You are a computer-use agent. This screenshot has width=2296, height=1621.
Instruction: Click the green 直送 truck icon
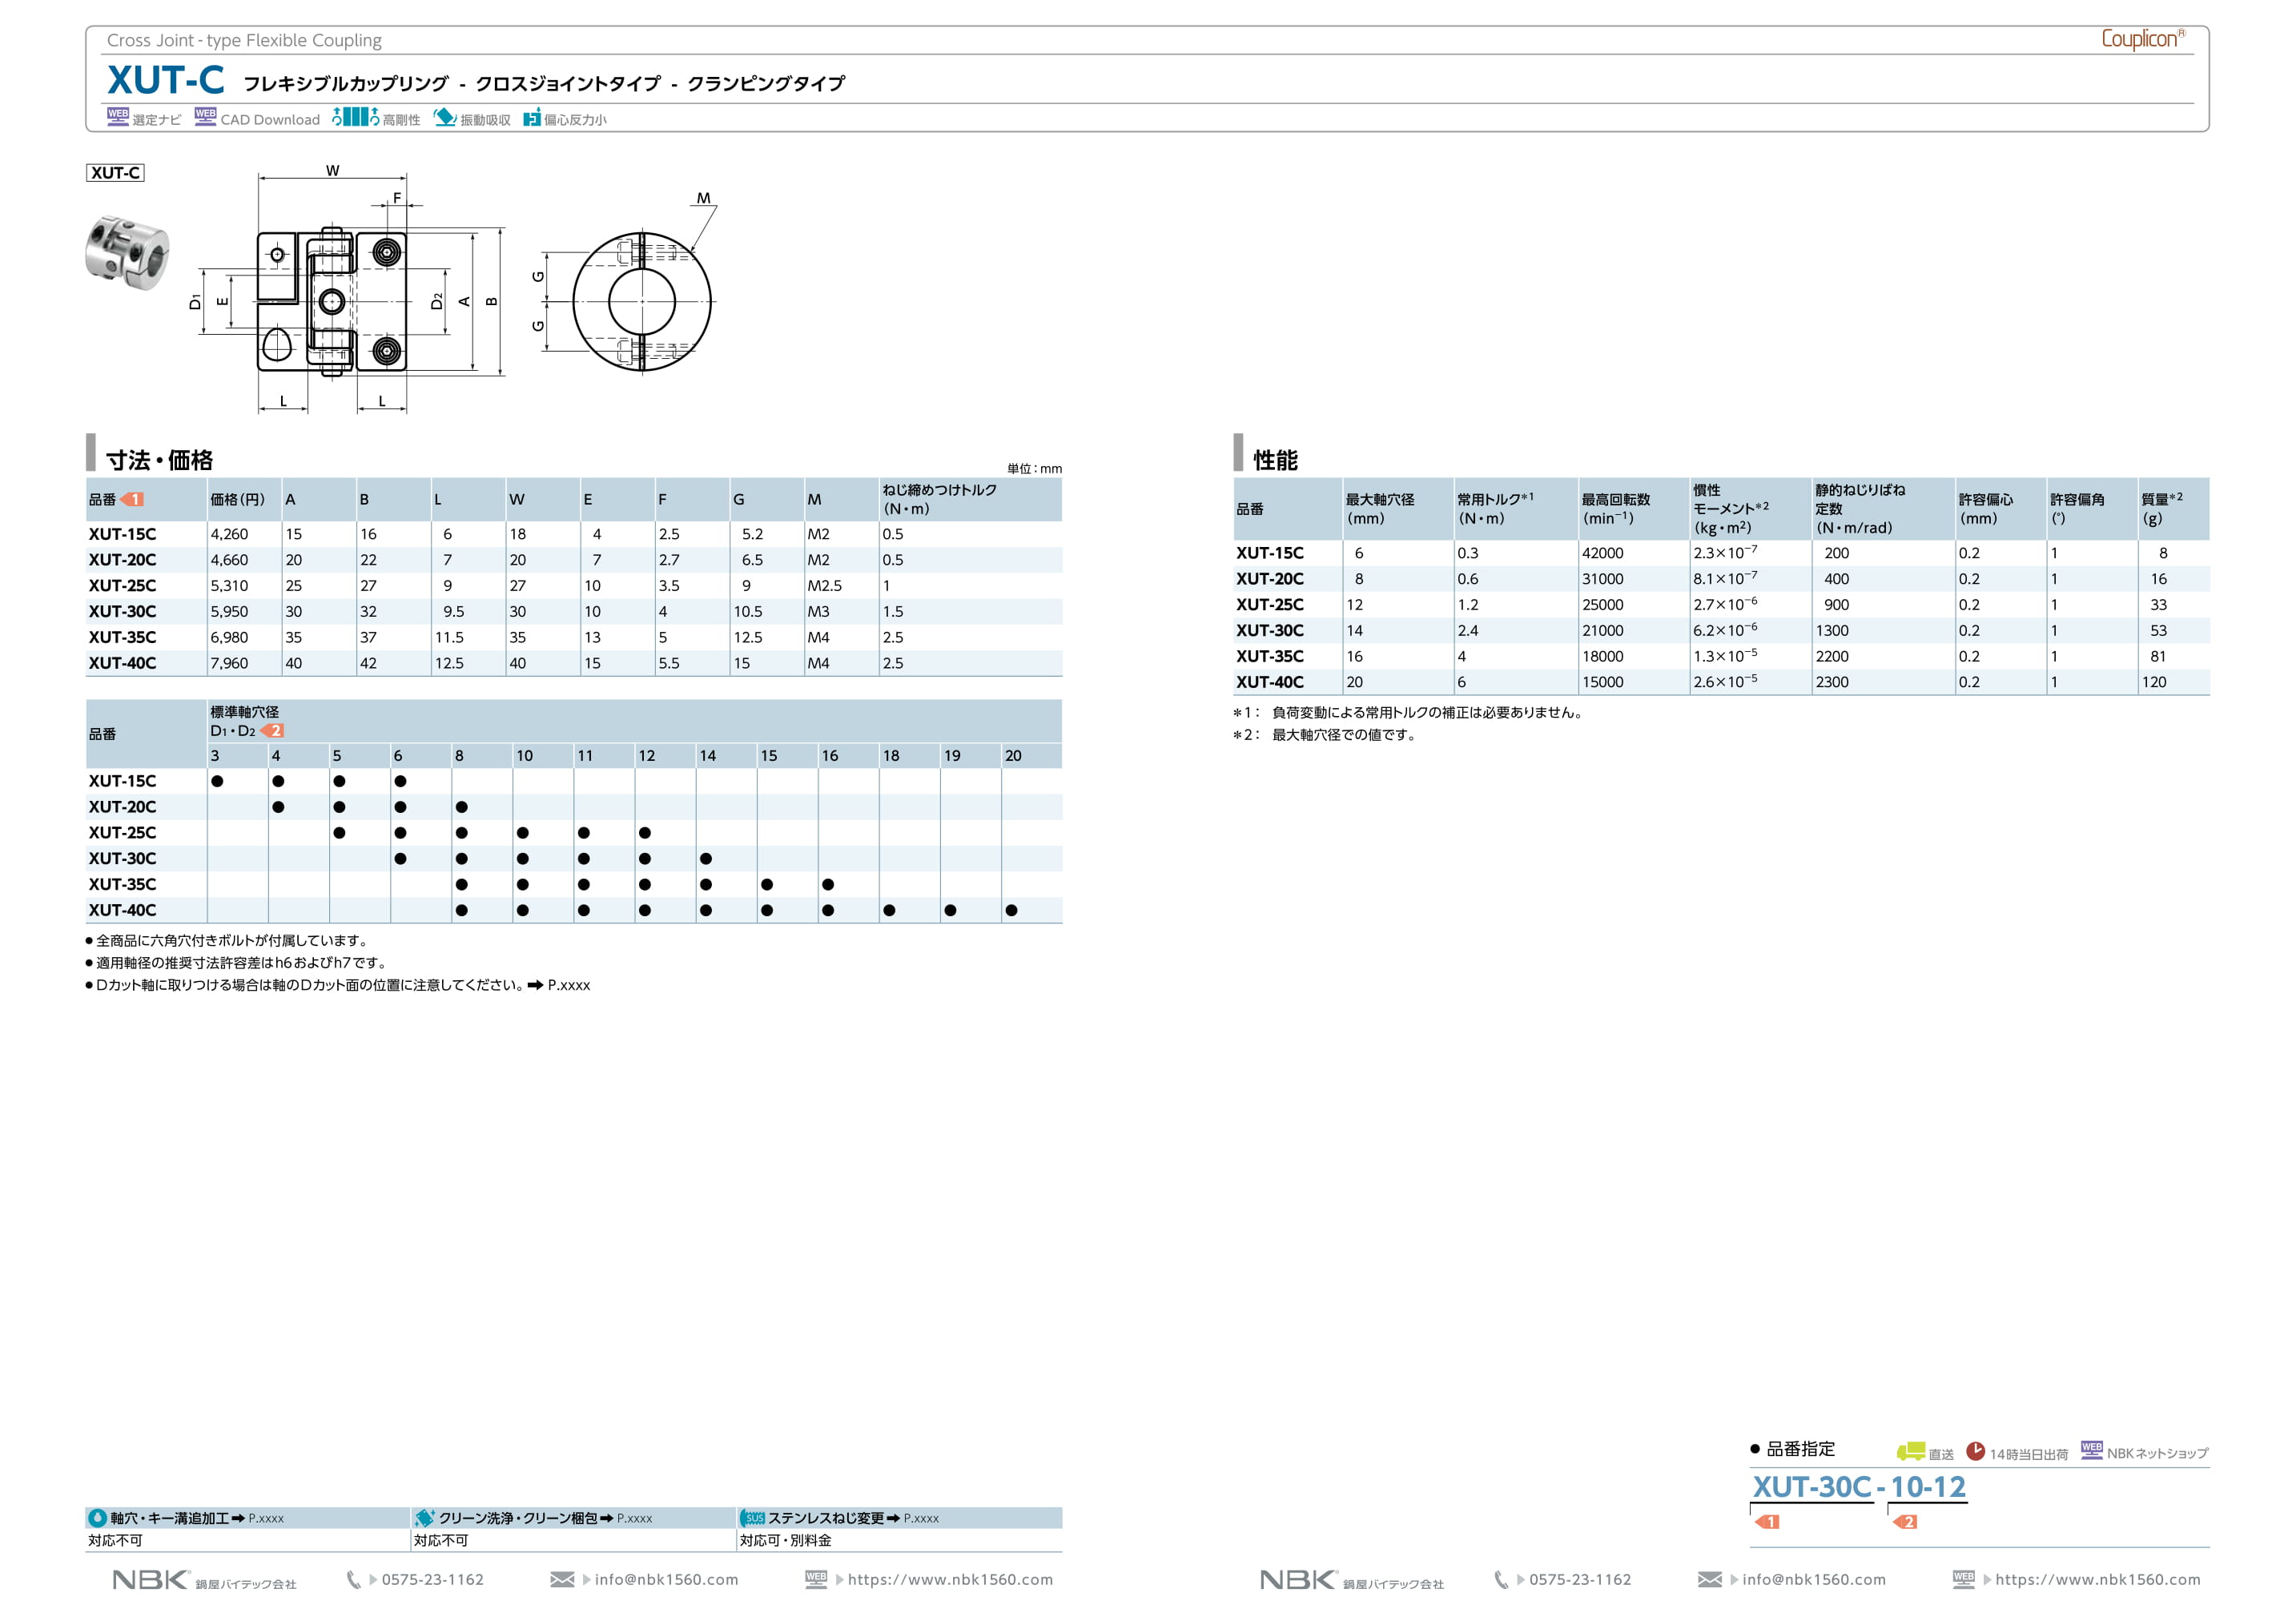coord(1910,1451)
